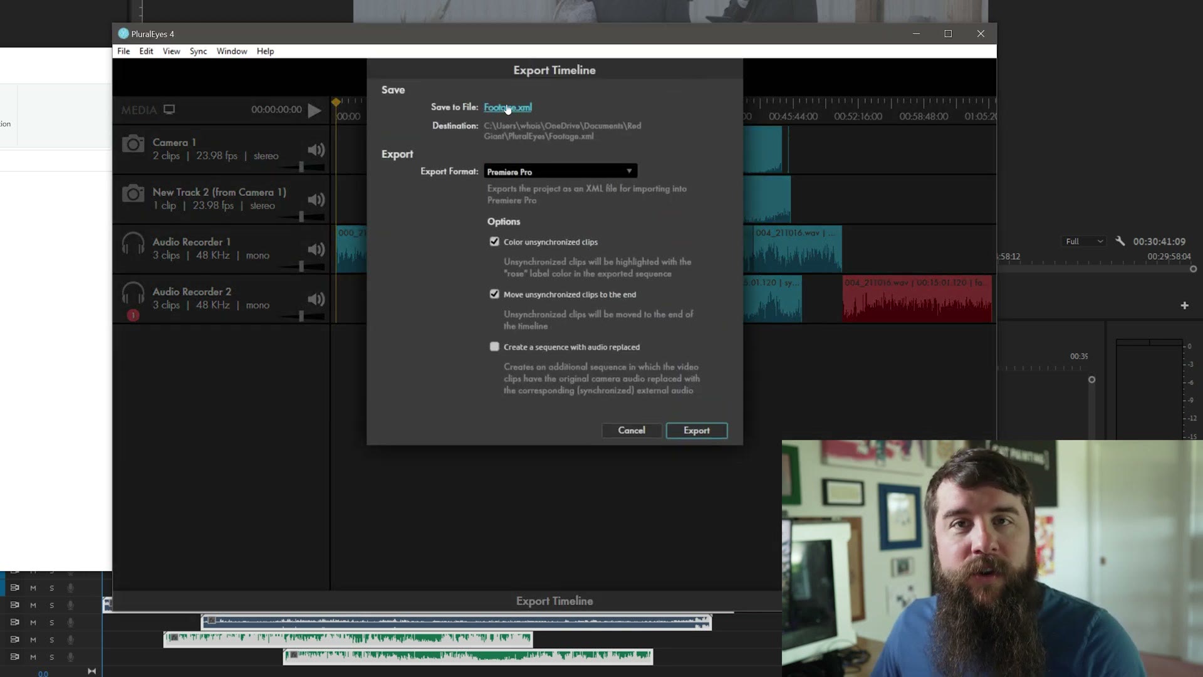
Task: Click the 00:58:48:00 ruler timestamp
Action: click(x=924, y=117)
